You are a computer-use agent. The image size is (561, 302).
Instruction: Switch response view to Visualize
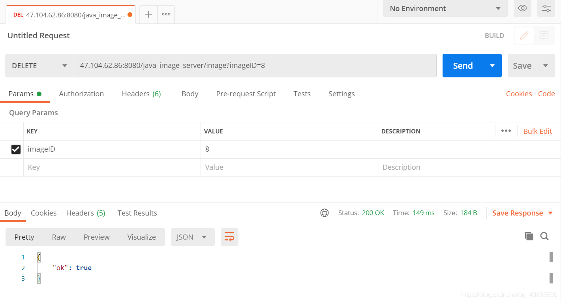142,237
